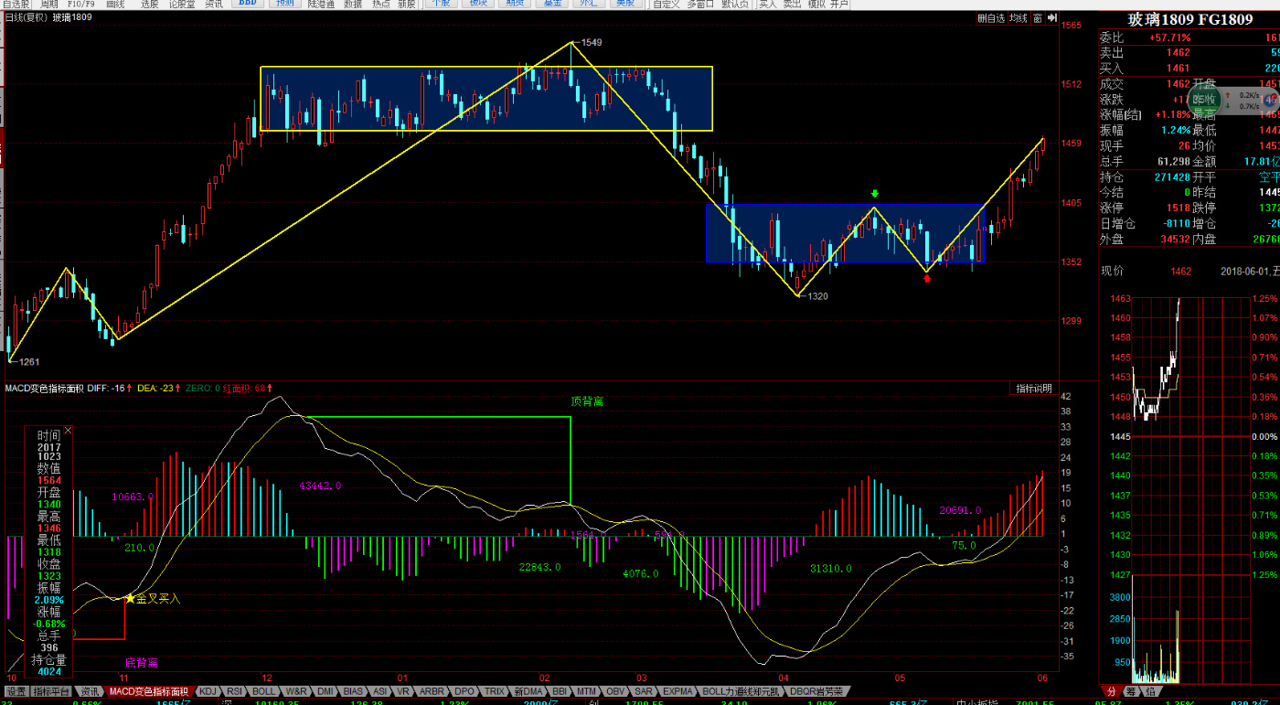Viewport: 1280px width, 705px height.
Task: Click the panel collapse arrow icon beside 窗
Action: coord(1052,18)
